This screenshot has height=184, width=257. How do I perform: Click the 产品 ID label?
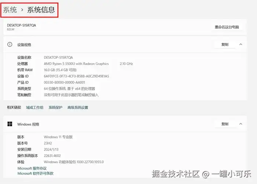coord(23,82)
